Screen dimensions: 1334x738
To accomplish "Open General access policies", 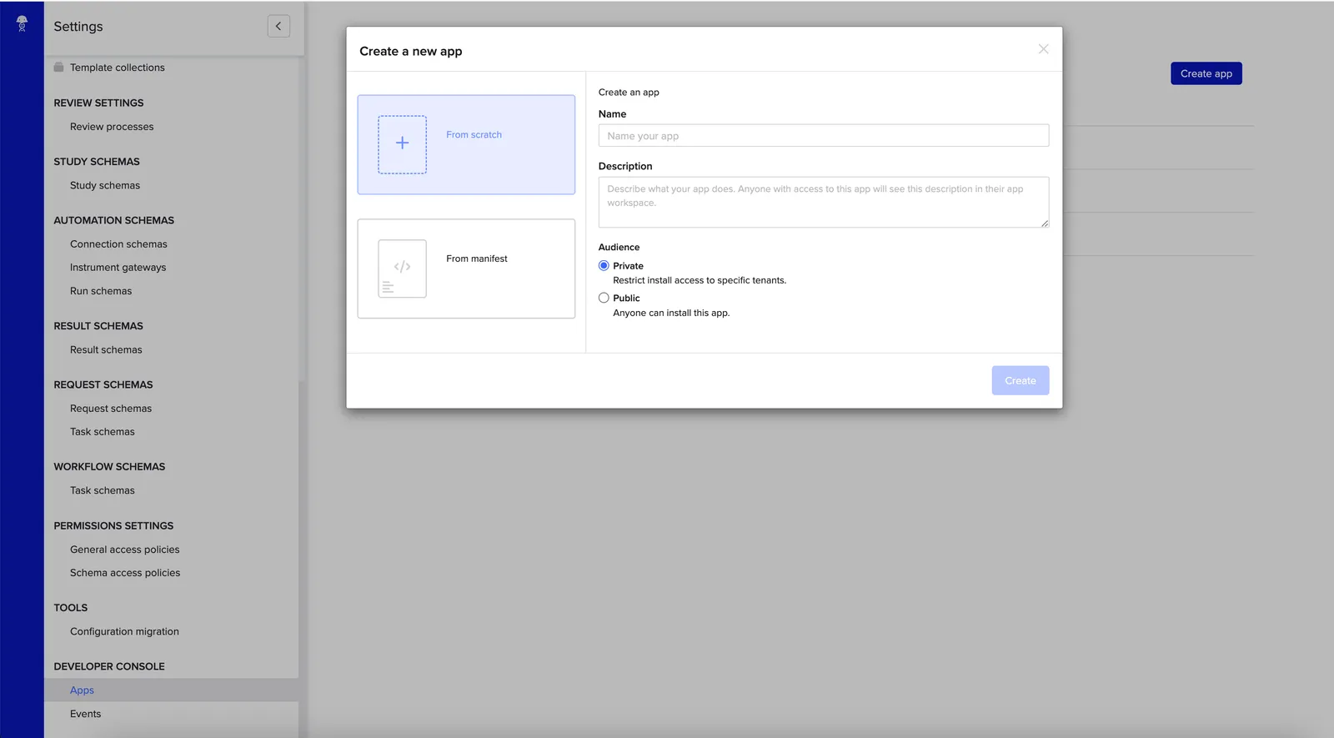I will 124,550.
